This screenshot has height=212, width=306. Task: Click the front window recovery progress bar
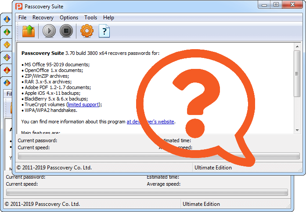(x=159, y=156)
